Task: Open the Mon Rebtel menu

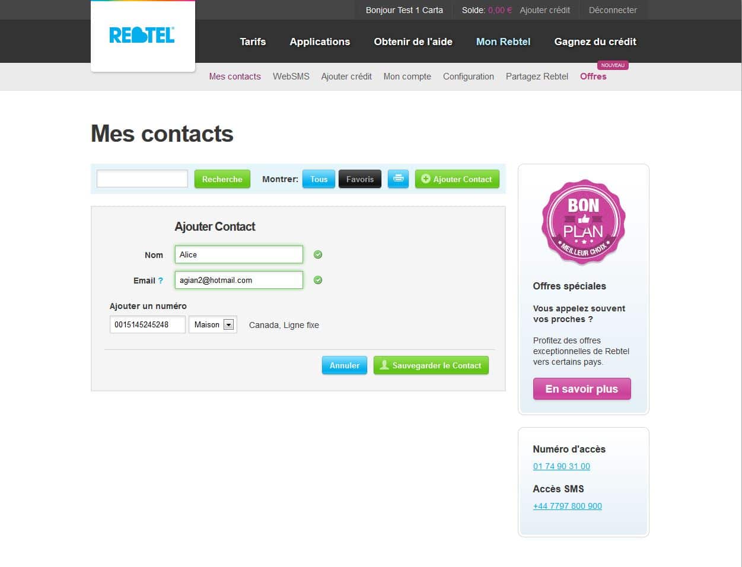Action: click(503, 42)
